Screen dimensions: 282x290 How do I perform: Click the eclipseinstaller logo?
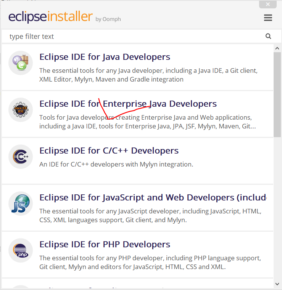point(50,17)
